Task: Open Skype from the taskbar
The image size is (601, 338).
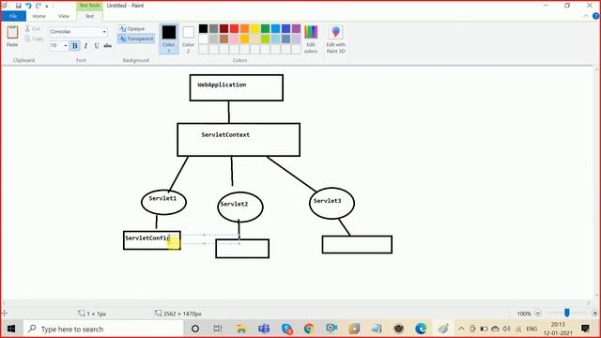Action: coord(286,329)
